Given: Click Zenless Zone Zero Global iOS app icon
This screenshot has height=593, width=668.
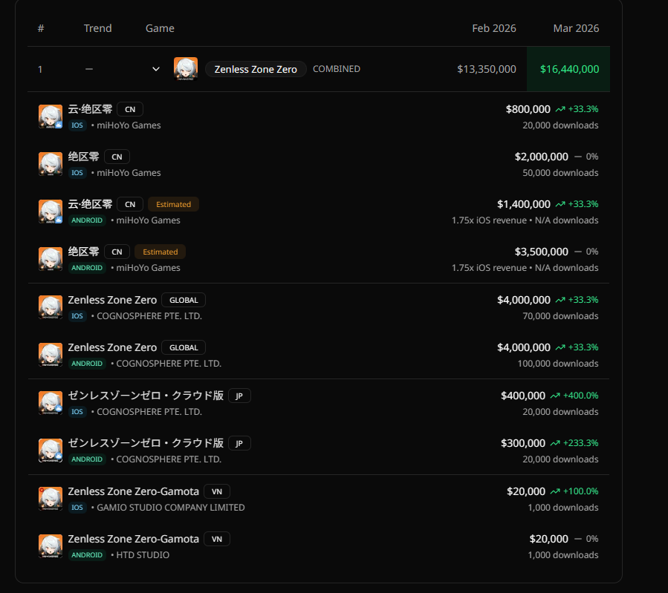Looking at the screenshot, I should click(51, 307).
